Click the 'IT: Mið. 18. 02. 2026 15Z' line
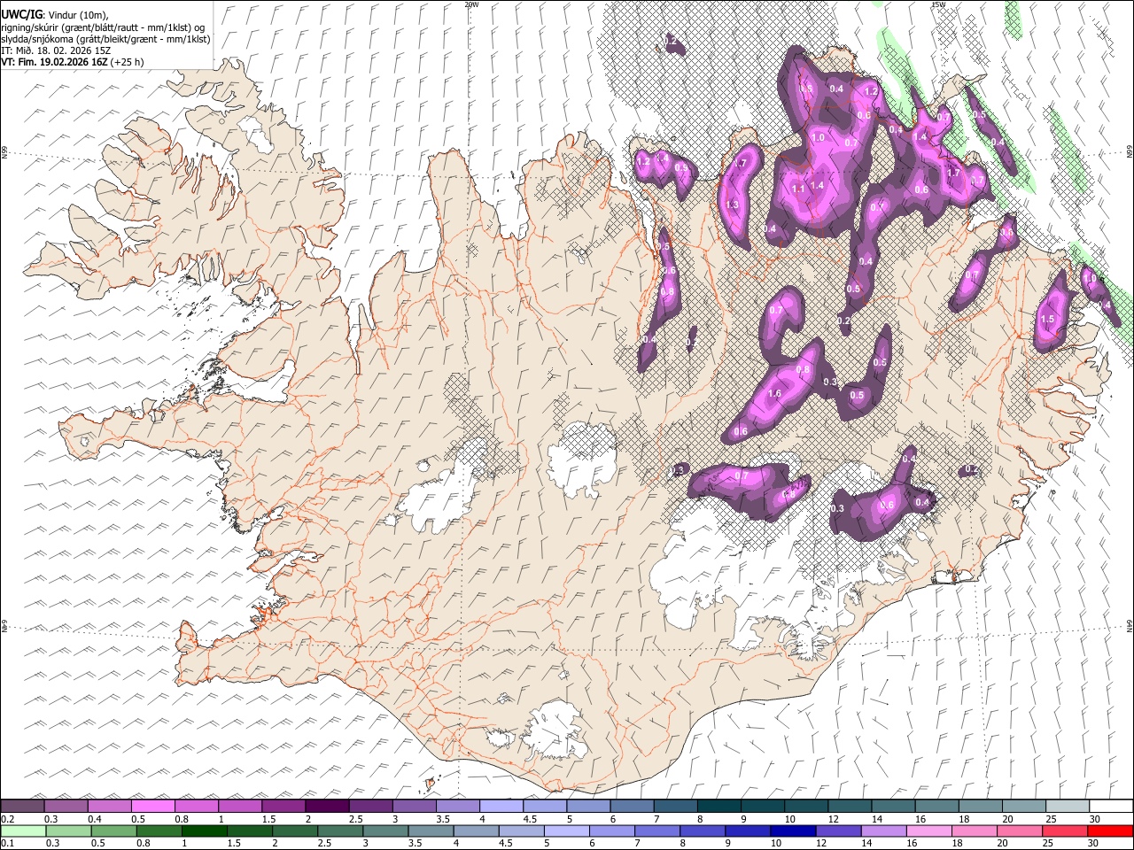The height and width of the screenshot is (850, 1134). pyautogui.click(x=56, y=50)
